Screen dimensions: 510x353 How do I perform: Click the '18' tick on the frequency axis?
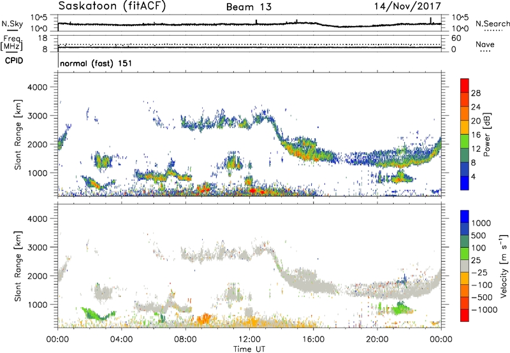pos(43,38)
